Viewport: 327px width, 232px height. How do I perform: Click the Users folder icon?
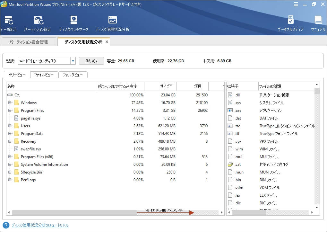point(16,126)
